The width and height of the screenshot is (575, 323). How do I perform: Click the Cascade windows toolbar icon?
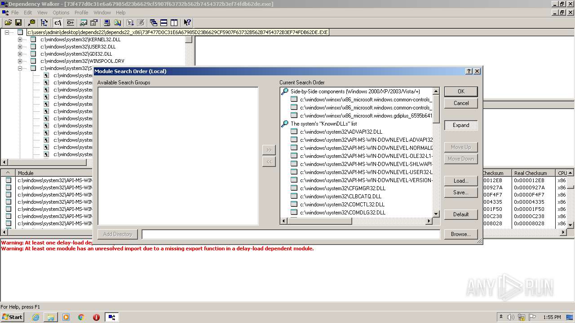pyautogui.click(x=154, y=22)
